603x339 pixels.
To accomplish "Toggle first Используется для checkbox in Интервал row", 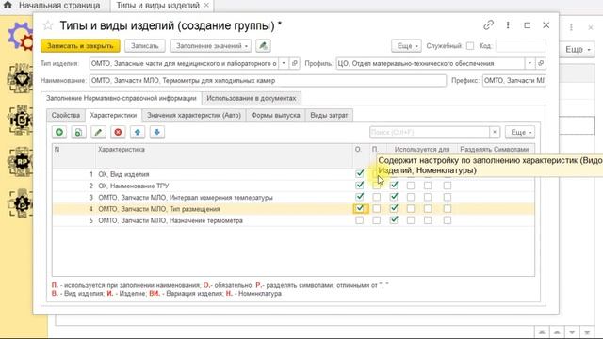I will coord(394,197).
